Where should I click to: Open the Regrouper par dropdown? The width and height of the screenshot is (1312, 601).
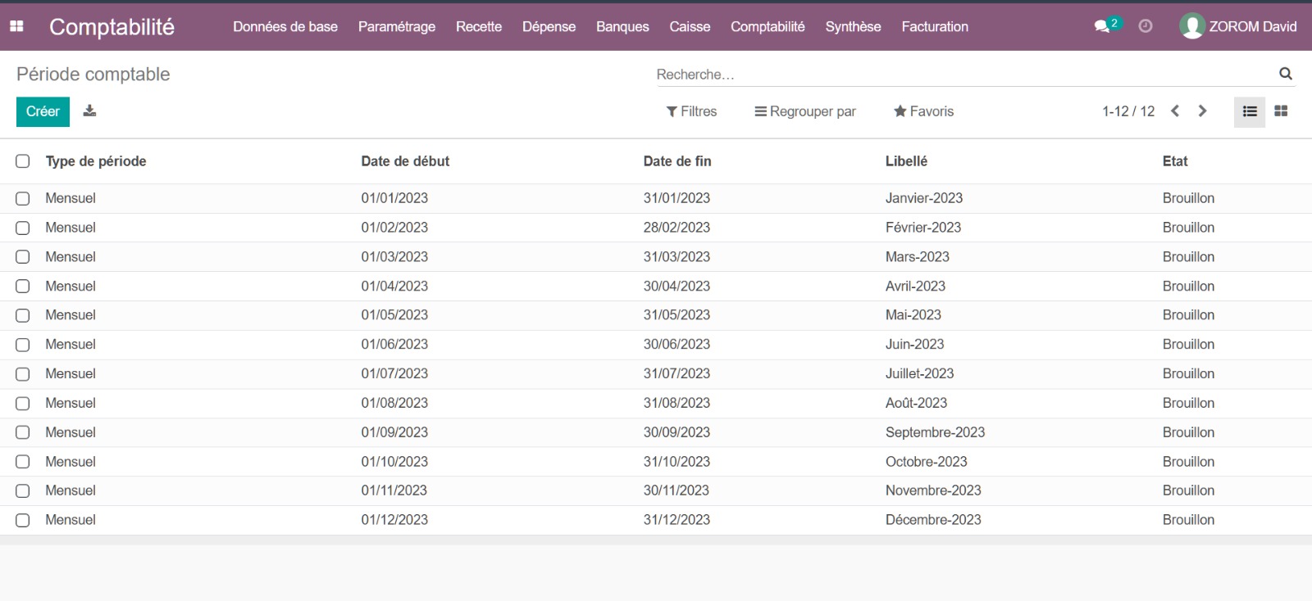pyautogui.click(x=805, y=111)
